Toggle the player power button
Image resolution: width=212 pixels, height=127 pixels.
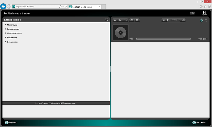click(x=202, y=20)
